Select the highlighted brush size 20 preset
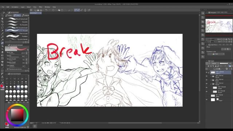 [x=18, y=87]
